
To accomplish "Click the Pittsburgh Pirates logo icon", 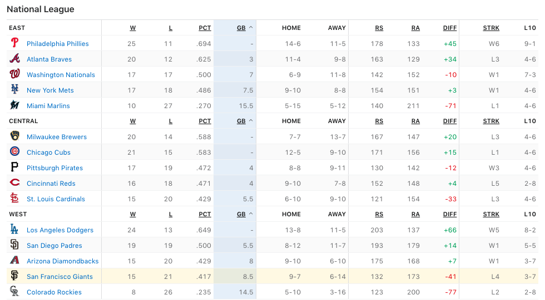I will 14,167.
